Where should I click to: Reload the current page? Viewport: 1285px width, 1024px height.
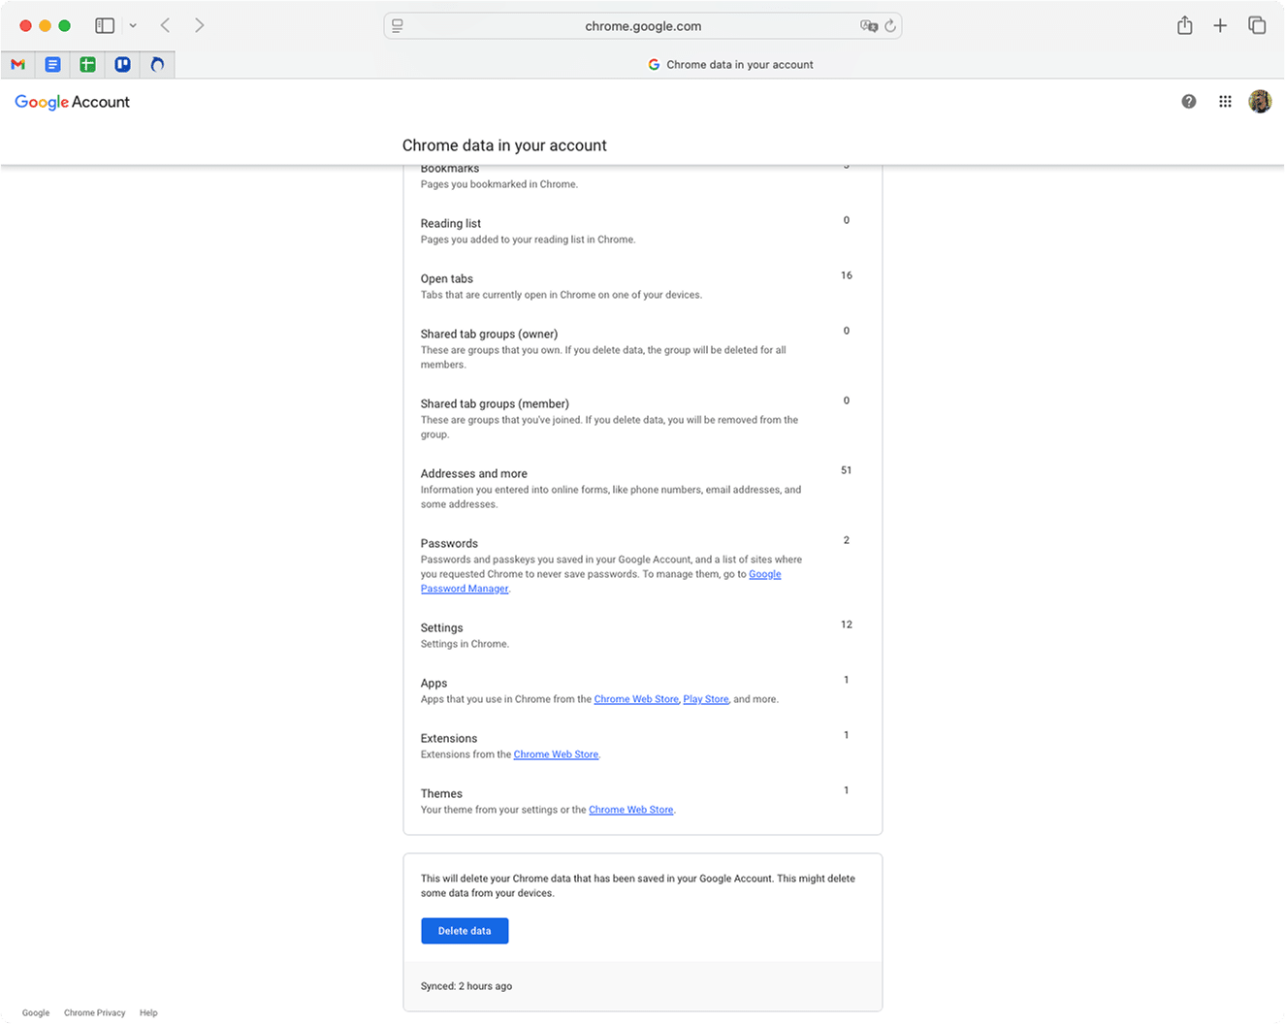coord(890,26)
